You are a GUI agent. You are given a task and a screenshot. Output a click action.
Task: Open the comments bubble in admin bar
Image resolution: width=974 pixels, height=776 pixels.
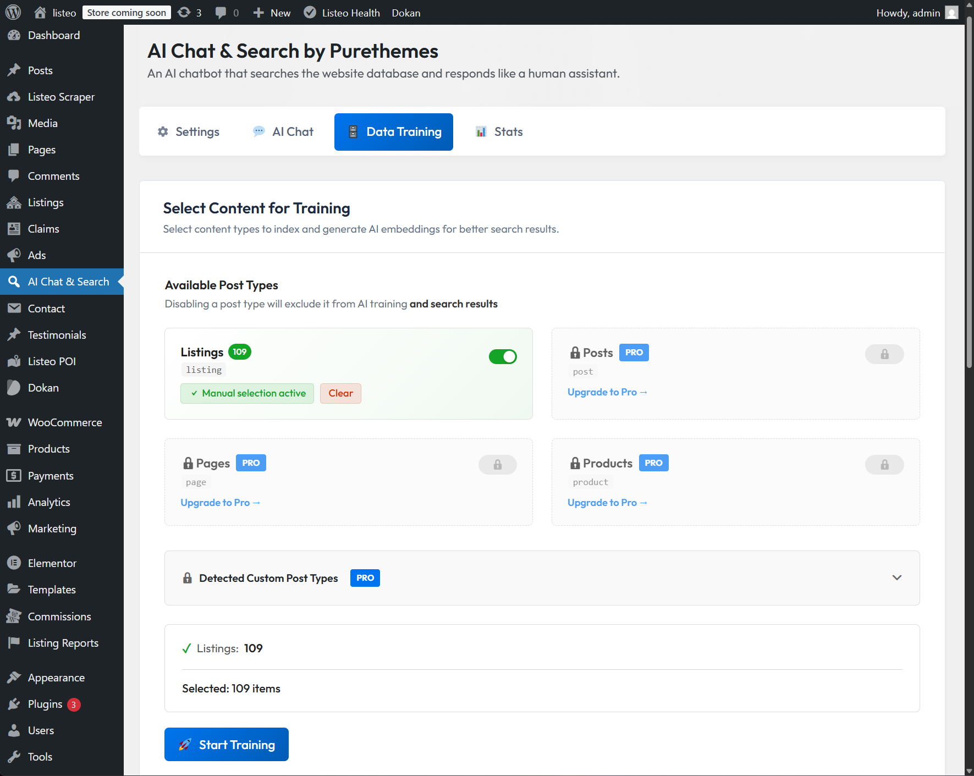point(227,13)
